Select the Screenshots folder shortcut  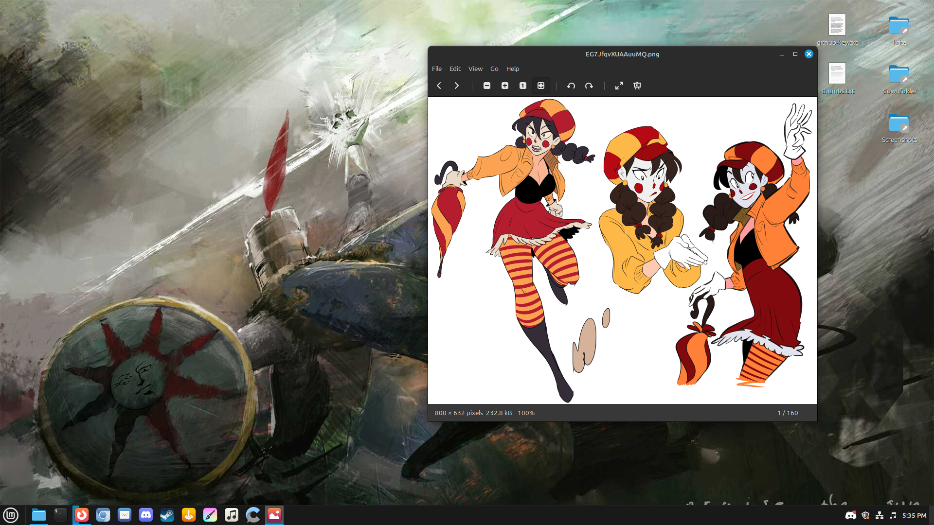click(899, 127)
